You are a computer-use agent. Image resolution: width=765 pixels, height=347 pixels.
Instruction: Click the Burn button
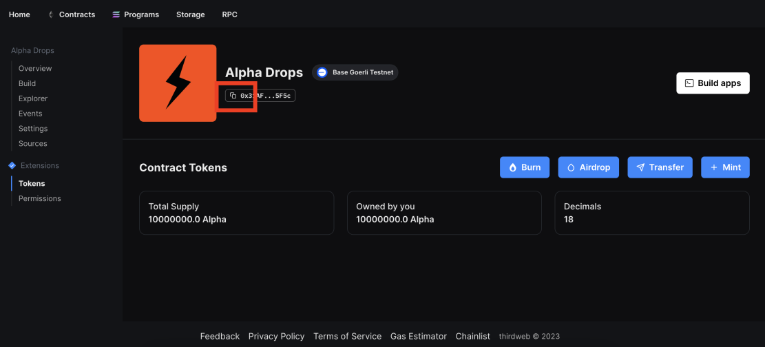click(x=525, y=167)
